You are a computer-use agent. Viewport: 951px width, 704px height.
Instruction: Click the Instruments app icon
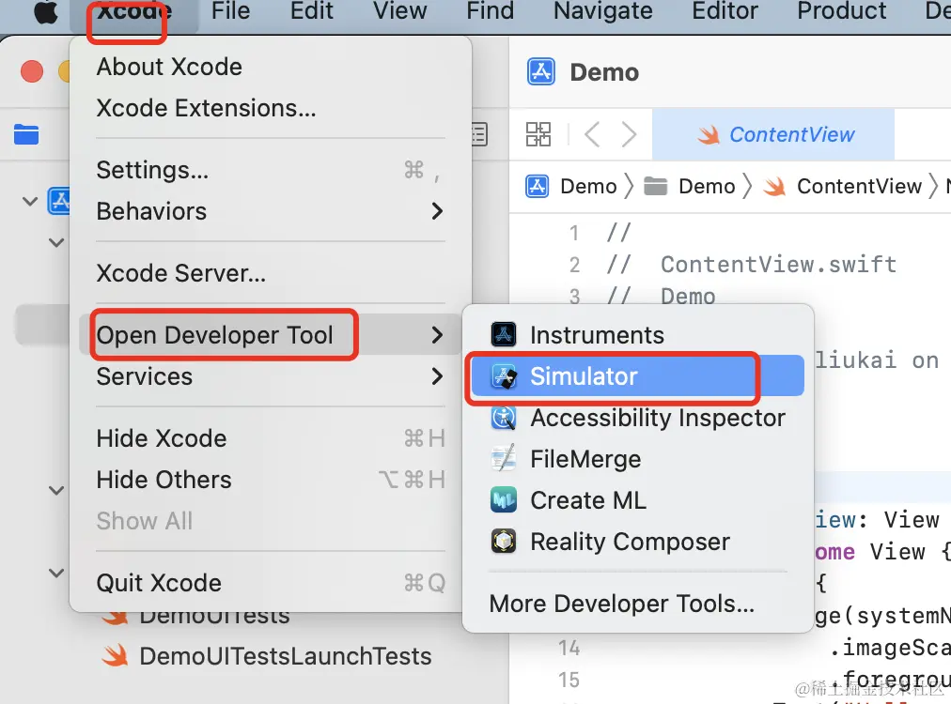504,334
